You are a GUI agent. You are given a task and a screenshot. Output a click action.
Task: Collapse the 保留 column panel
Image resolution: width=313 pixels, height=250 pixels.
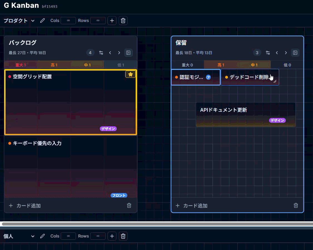pyautogui.click(x=295, y=53)
